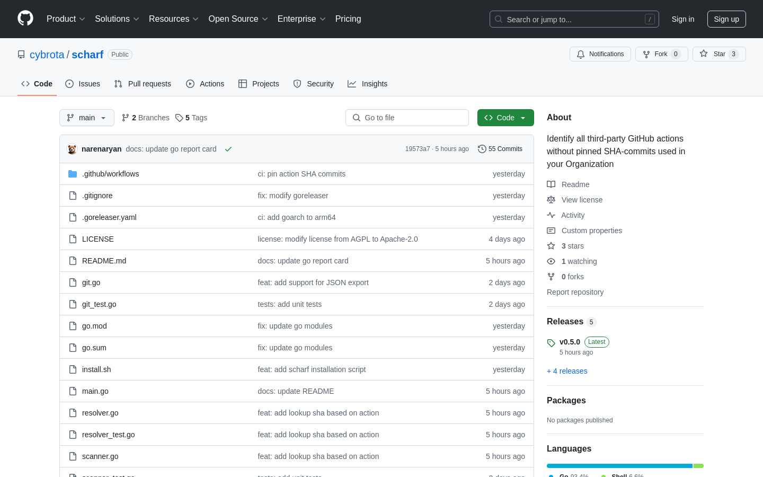
Task: Open the go.sum file
Action: coord(94,348)
